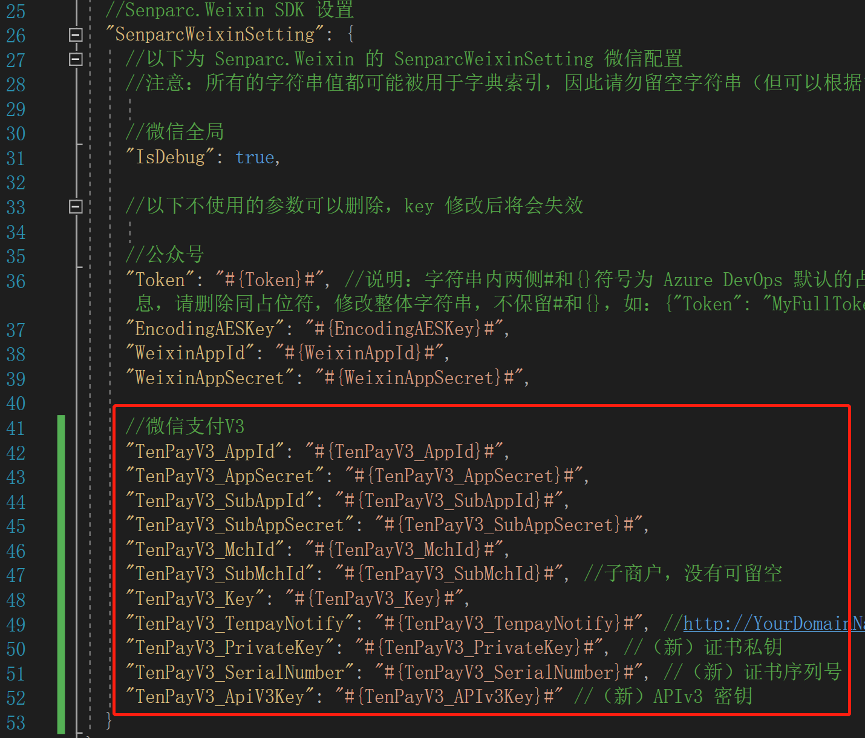Click the //（新）证书私钥 comment
This screenshot has height=738, width=865.
703,647
